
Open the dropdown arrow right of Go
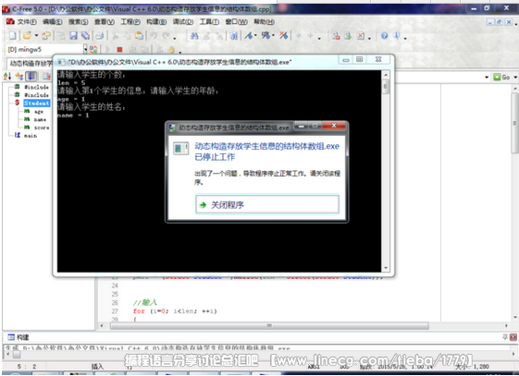[x=515, y=78]
